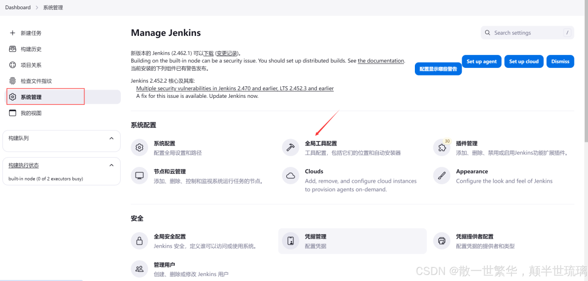
Task: Click the 凭据提供者配置 printer-like icon
Action: click(x=442, y=241)
